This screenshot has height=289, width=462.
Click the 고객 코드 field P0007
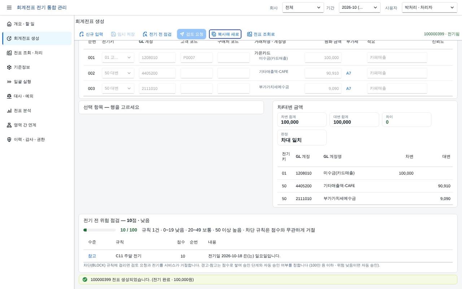(x=197, y=57)
